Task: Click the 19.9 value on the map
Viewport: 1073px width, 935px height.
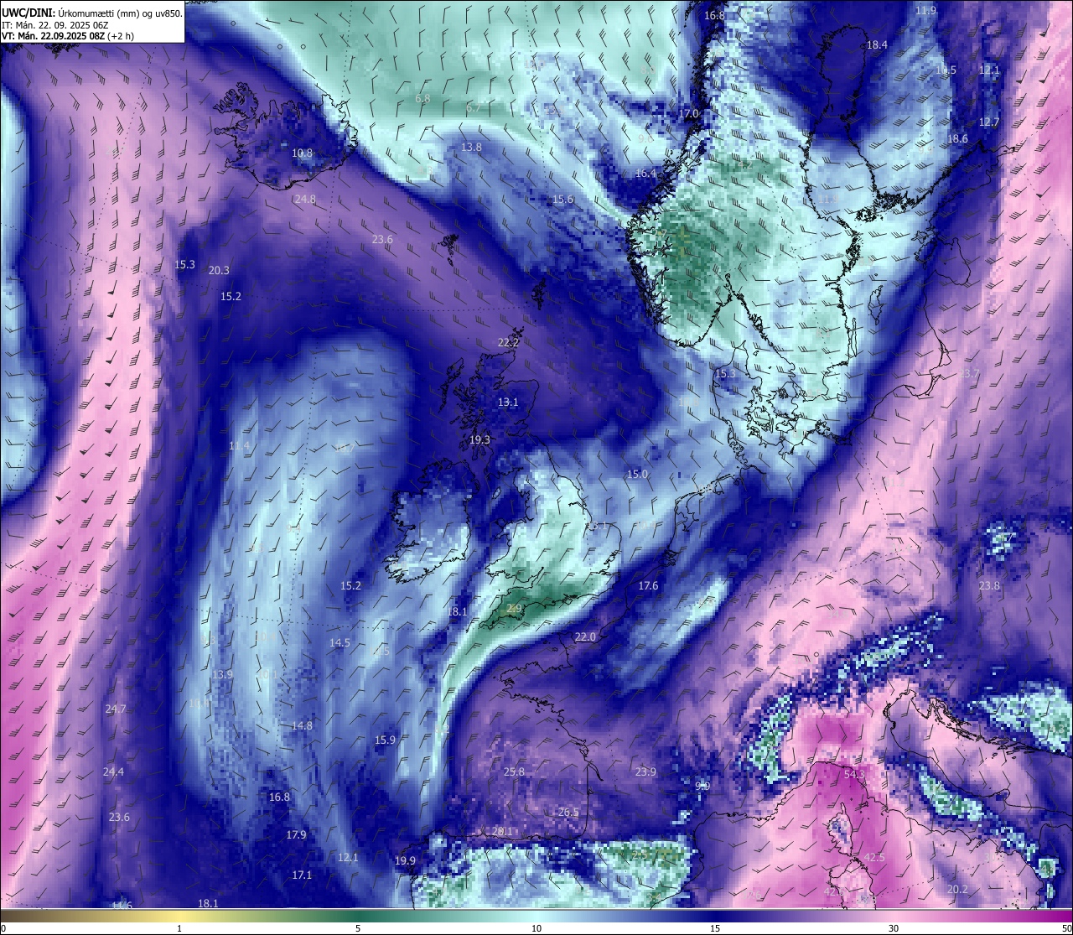Action: point(405,861)
